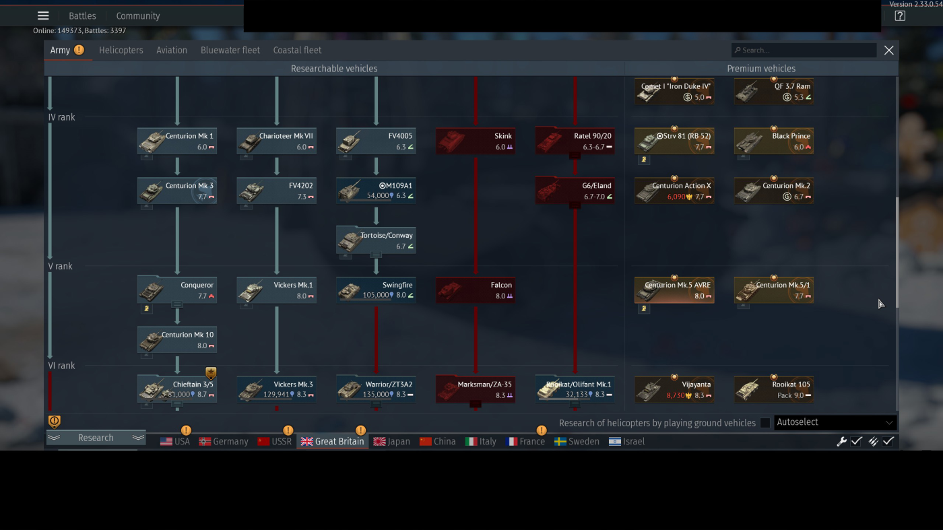Select the Israel flag nation
This screenshot has width=943, height=530.
click(x=626, y=442)
